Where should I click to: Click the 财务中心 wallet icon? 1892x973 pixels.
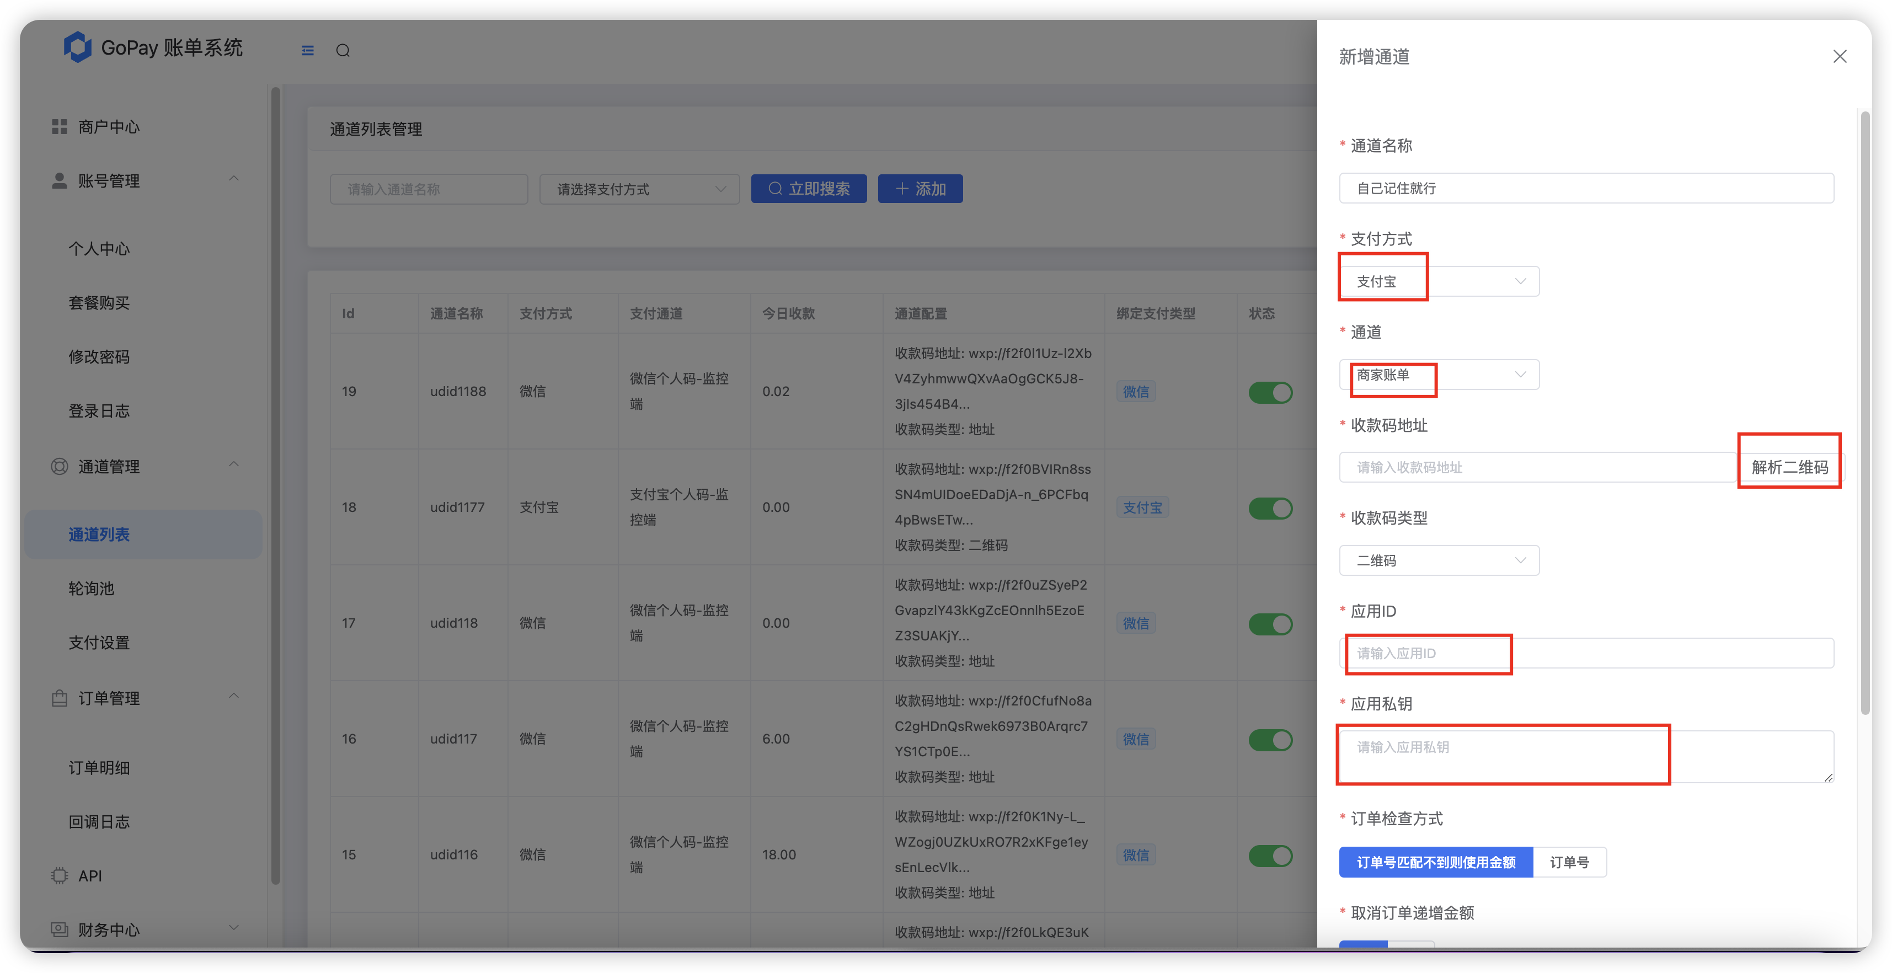(60, 929)
